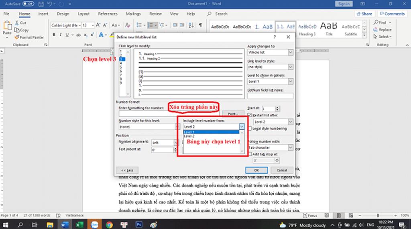The width and height of the screenshot is (411, 229).
Task: Open Windows Start menu
Action: point(5,225)
